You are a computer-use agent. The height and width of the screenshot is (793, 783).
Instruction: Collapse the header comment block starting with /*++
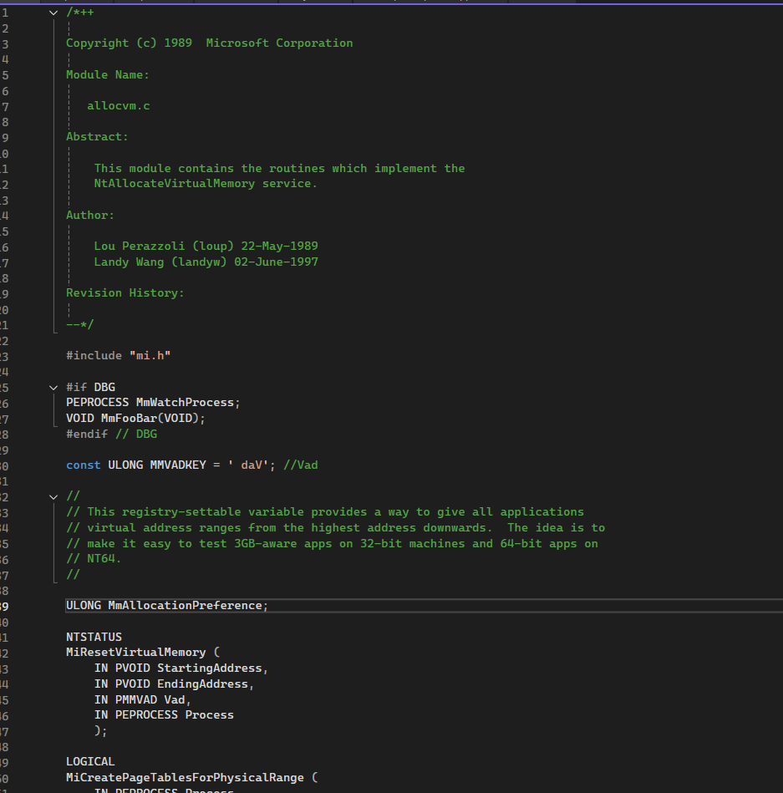coord(53,13)
